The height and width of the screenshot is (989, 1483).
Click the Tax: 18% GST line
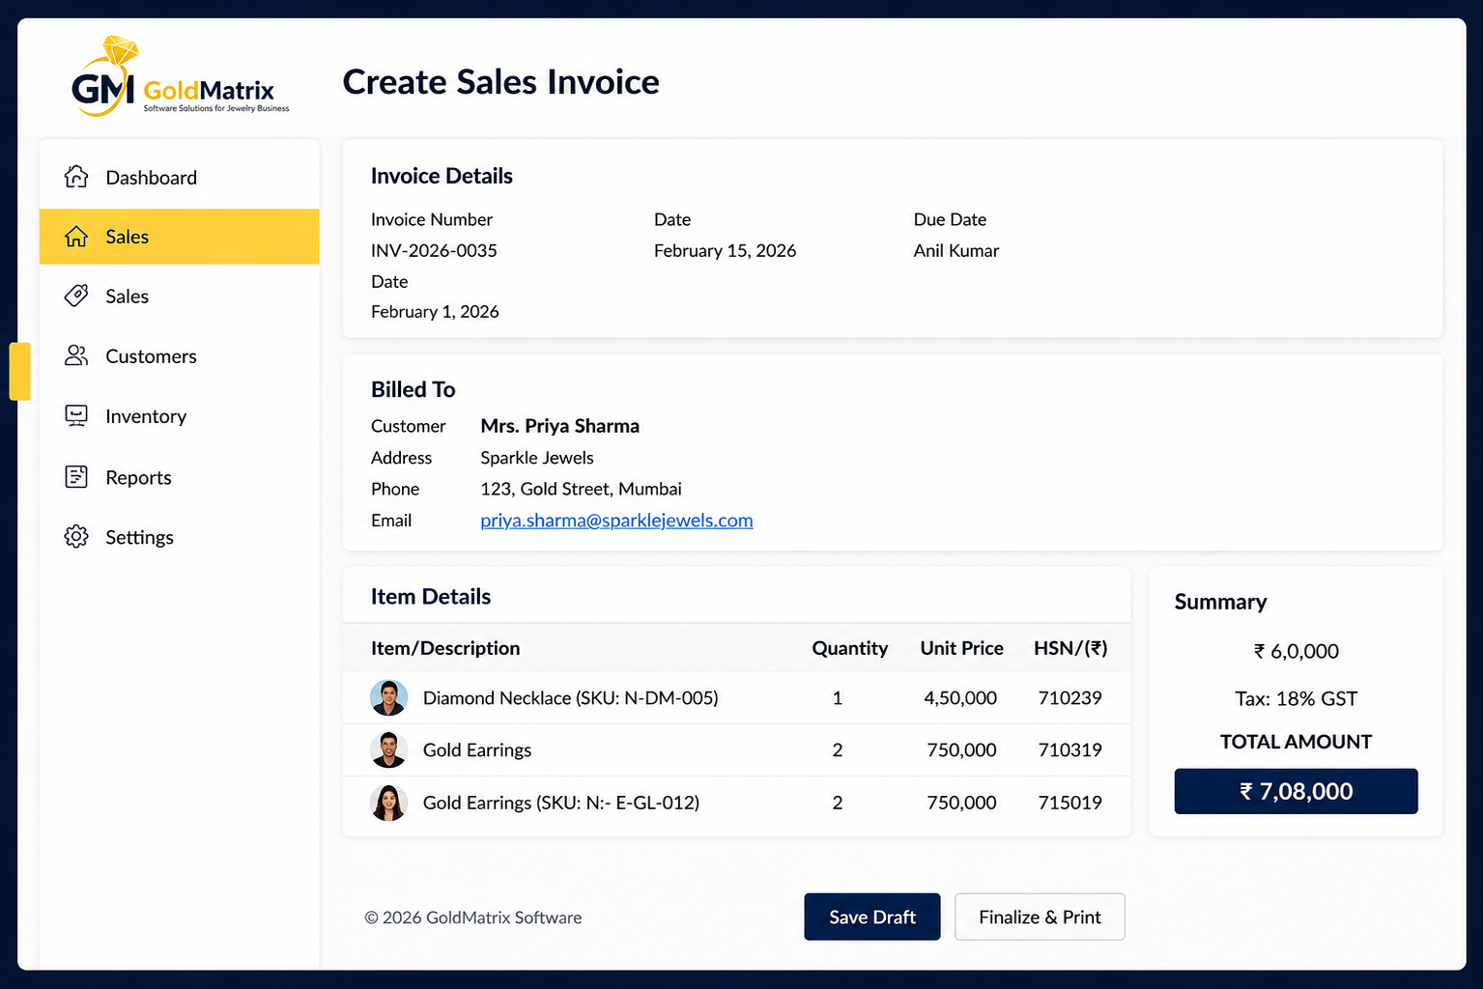click(1296, 698)
